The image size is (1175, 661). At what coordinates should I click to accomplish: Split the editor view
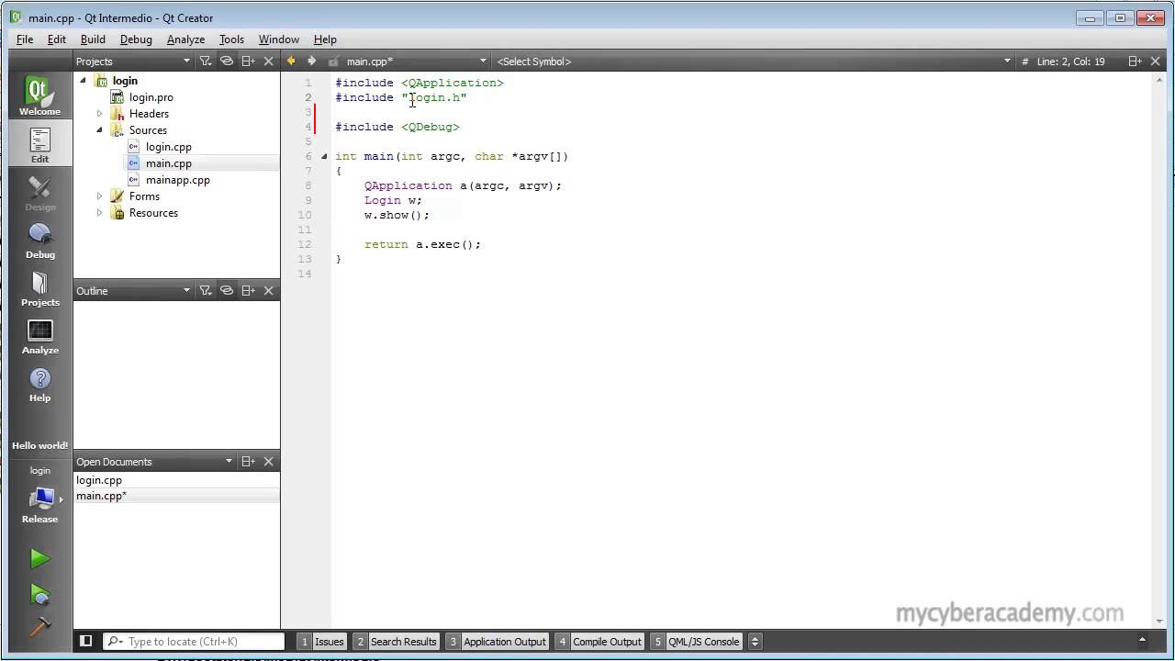[1135, 61]
